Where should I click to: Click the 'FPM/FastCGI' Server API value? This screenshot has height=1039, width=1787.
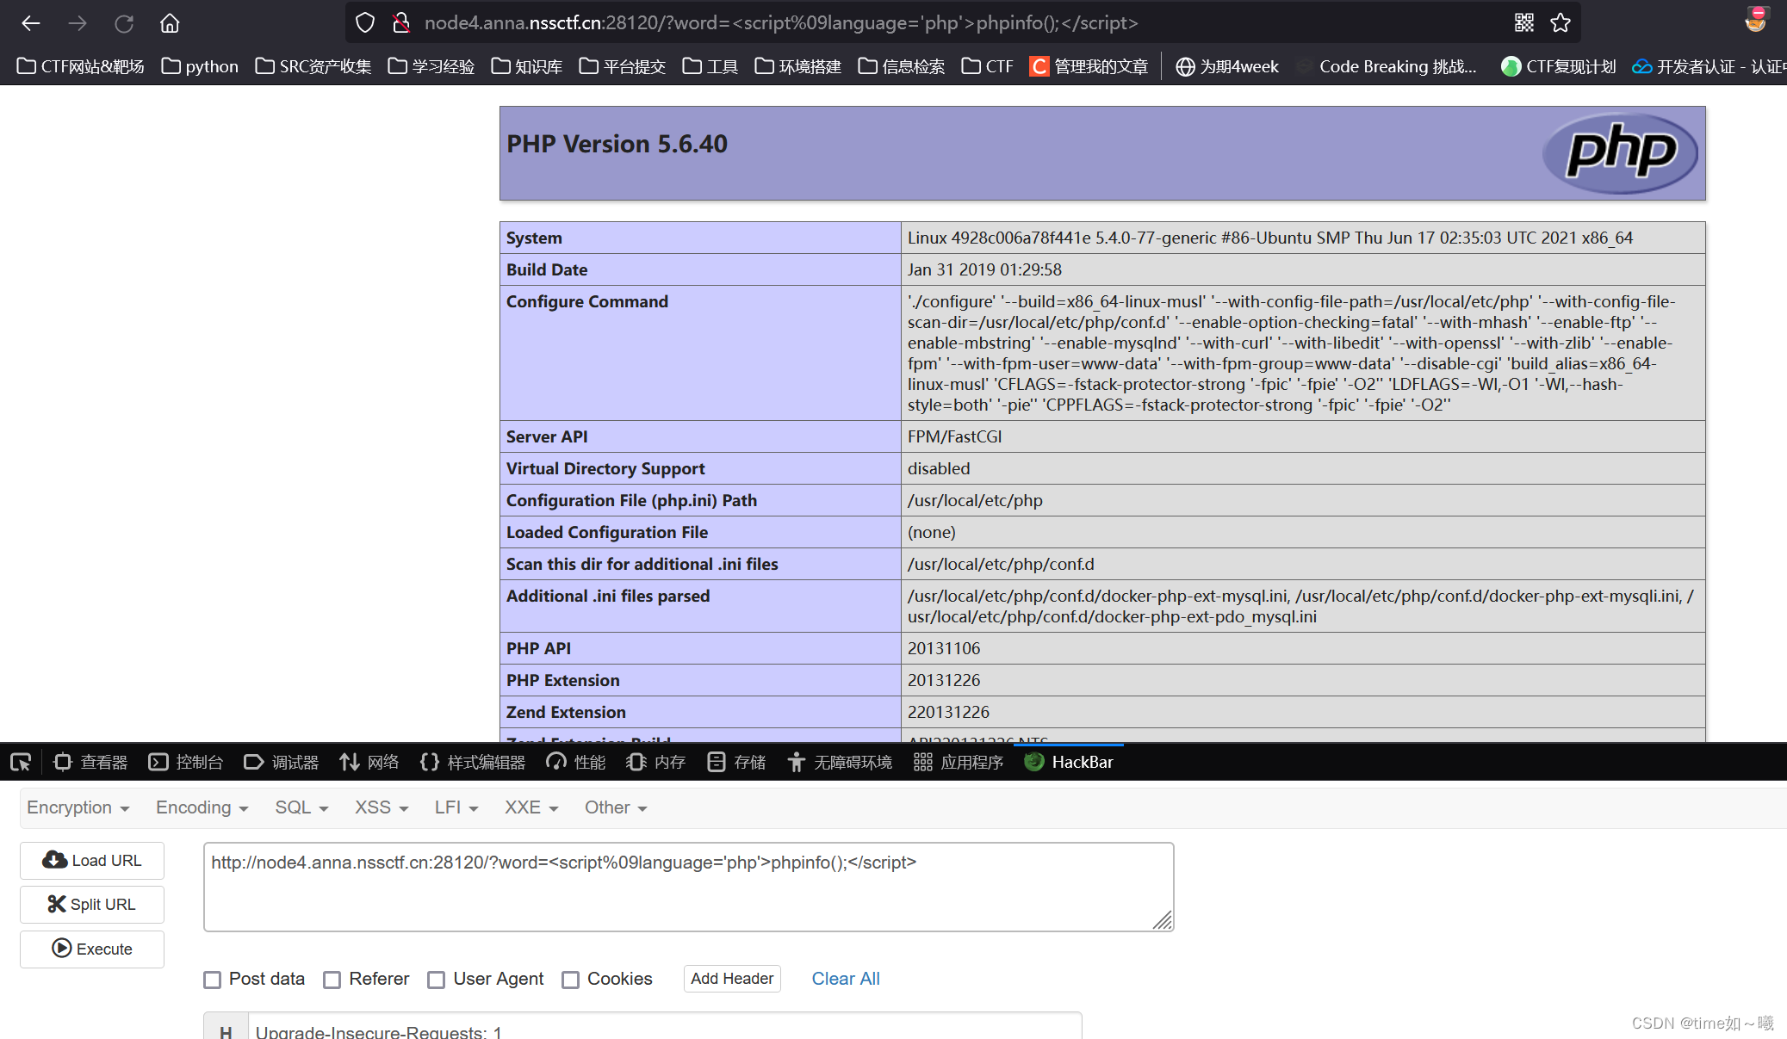(x=954, y=436)
